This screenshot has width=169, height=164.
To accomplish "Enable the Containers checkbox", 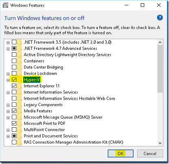I will tap(14, 61).
